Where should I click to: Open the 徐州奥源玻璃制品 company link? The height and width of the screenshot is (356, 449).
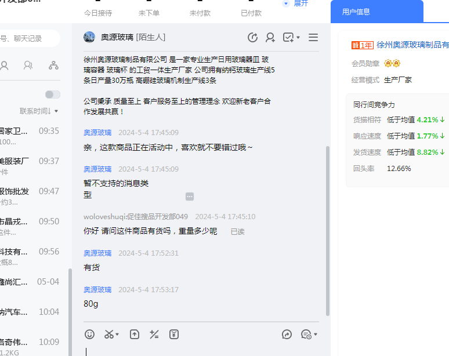[412, 45]
